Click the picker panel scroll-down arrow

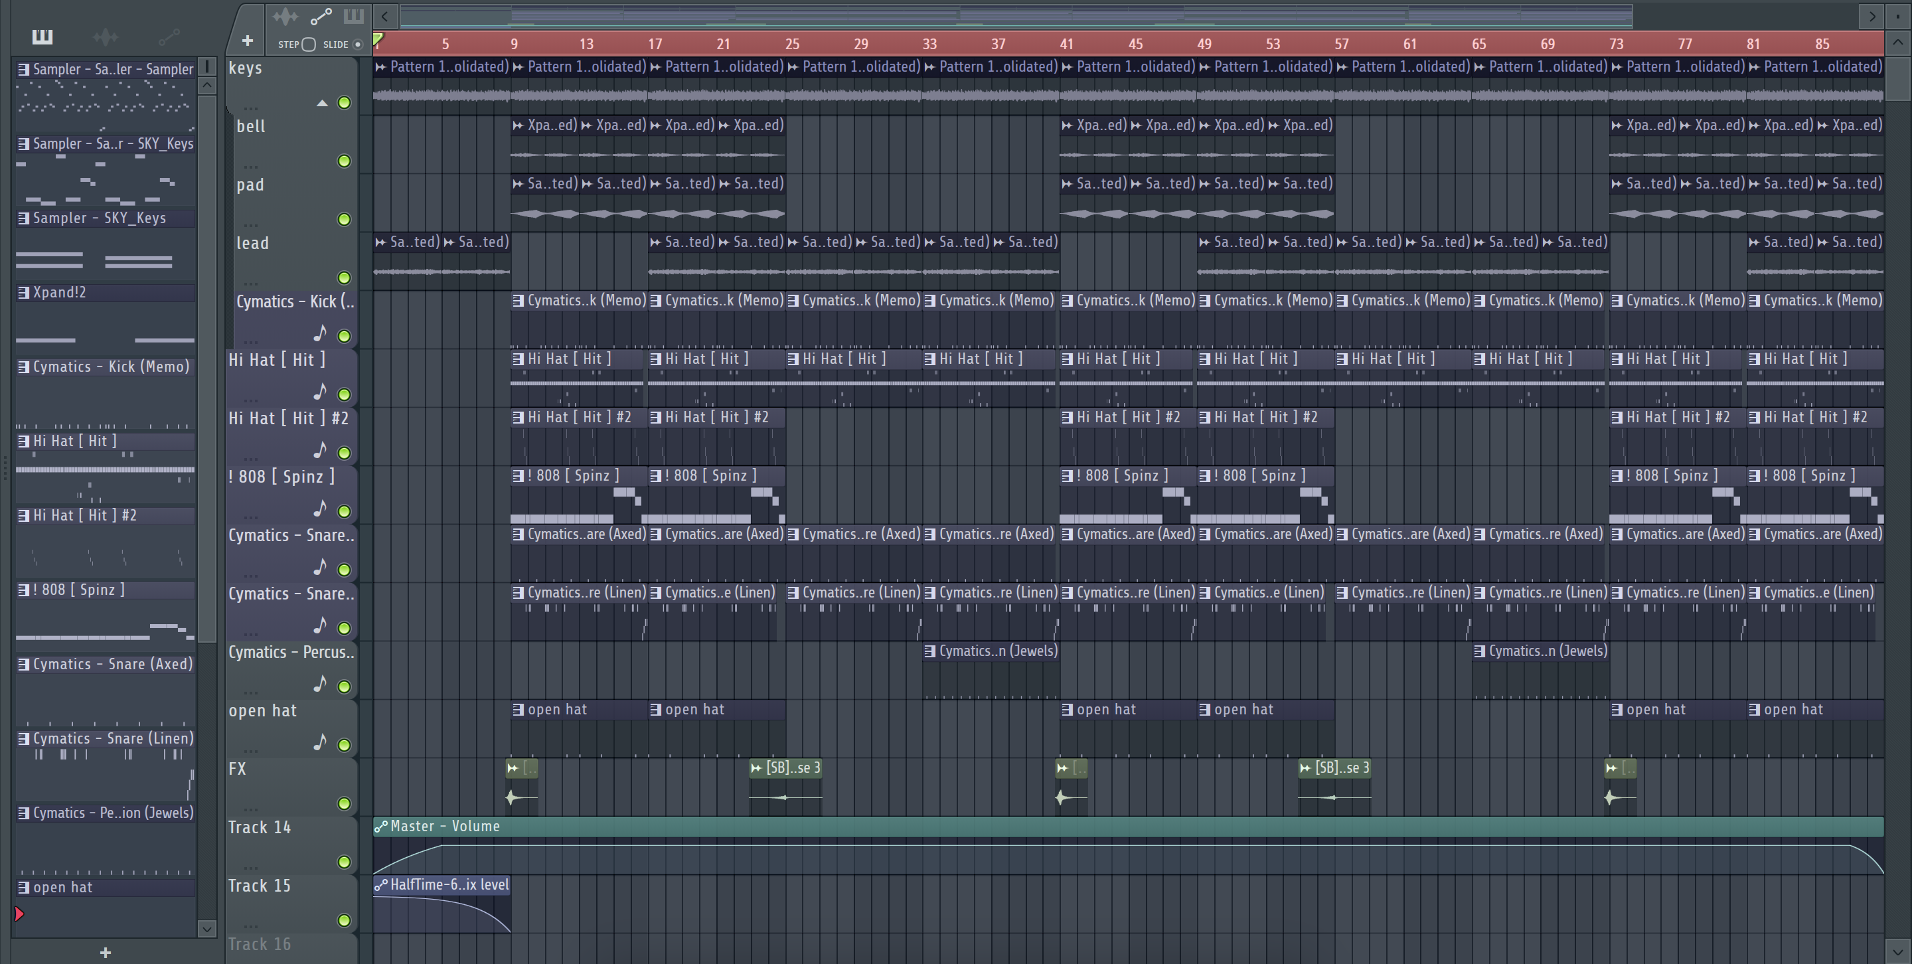207,928
